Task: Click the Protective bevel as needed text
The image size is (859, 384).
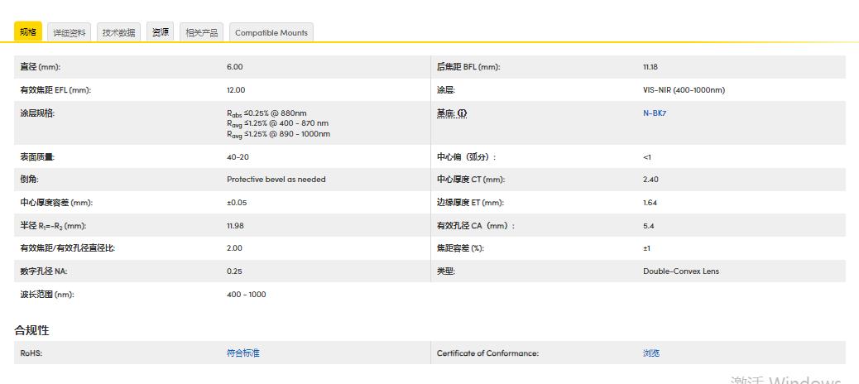Action: (x=276, y=180)
